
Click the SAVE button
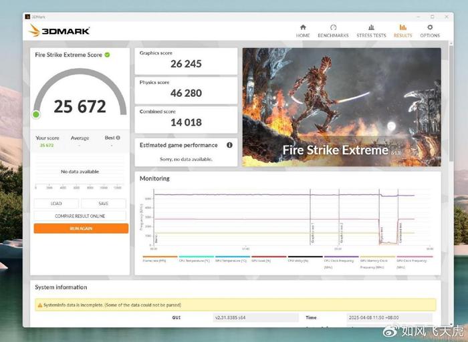(103, 203)
